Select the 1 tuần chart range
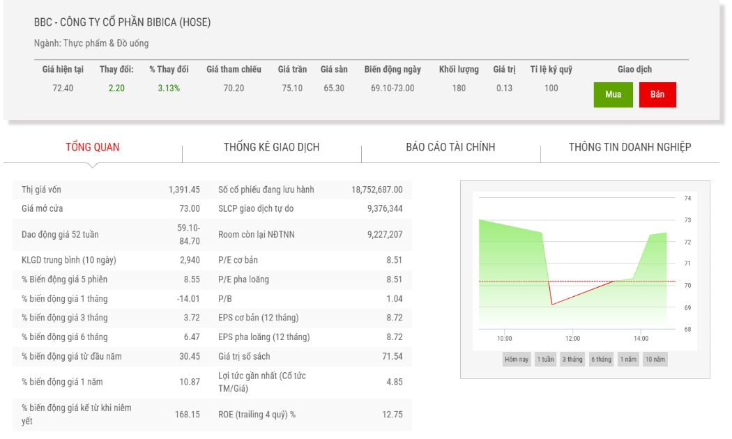The image size is (732, 439). point(545,360)
